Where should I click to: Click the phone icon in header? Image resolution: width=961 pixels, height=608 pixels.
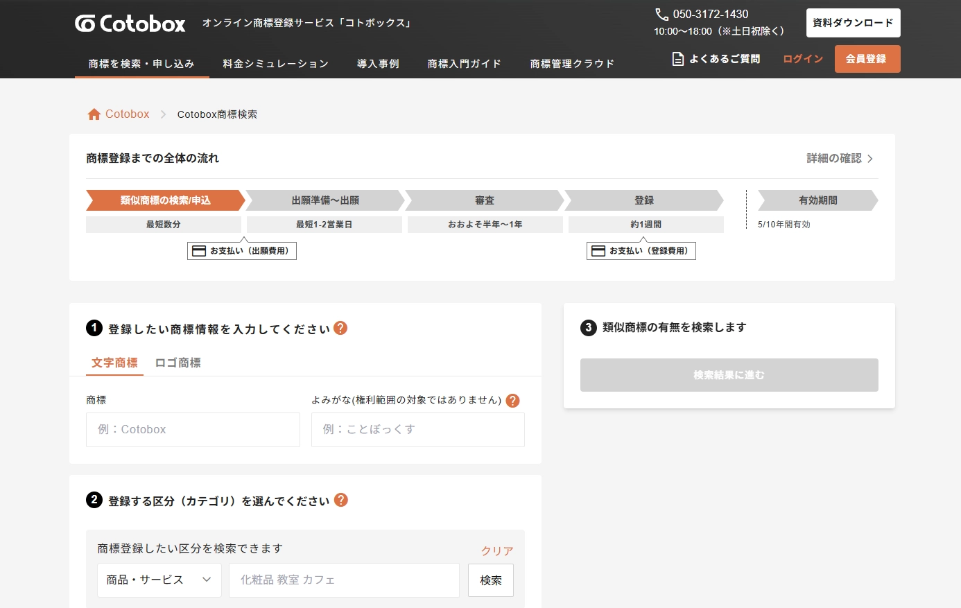click(x=661, y=15)
